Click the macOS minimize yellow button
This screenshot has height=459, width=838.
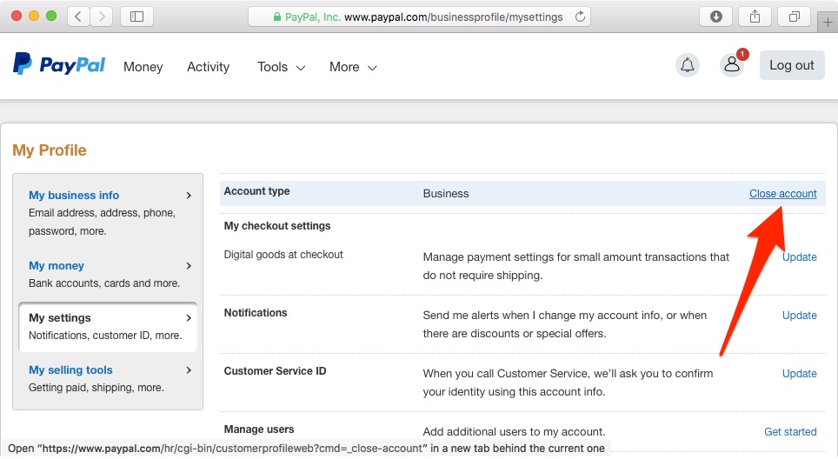[x=34, y=16]
